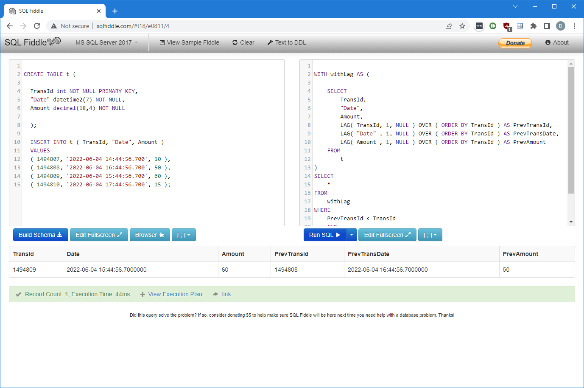This screenshot has height=388, width=584.
Task: Click scroll-up arrow in the query editor
Action: [571, 64]
